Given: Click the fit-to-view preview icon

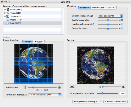Looking at the screenshot, I should pyautogui.click(x=72, y=87).
